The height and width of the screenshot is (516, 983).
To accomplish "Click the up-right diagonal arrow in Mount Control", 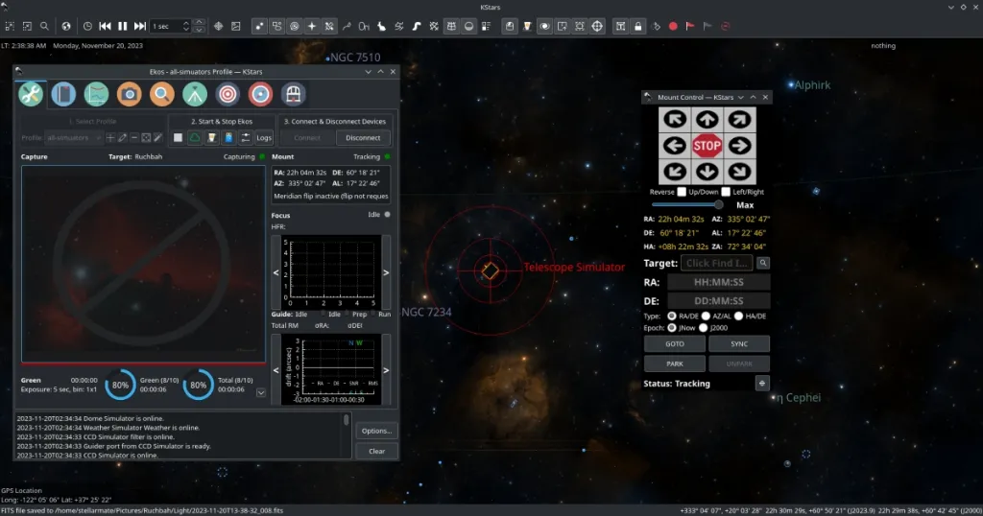I will tap(740, 120).
